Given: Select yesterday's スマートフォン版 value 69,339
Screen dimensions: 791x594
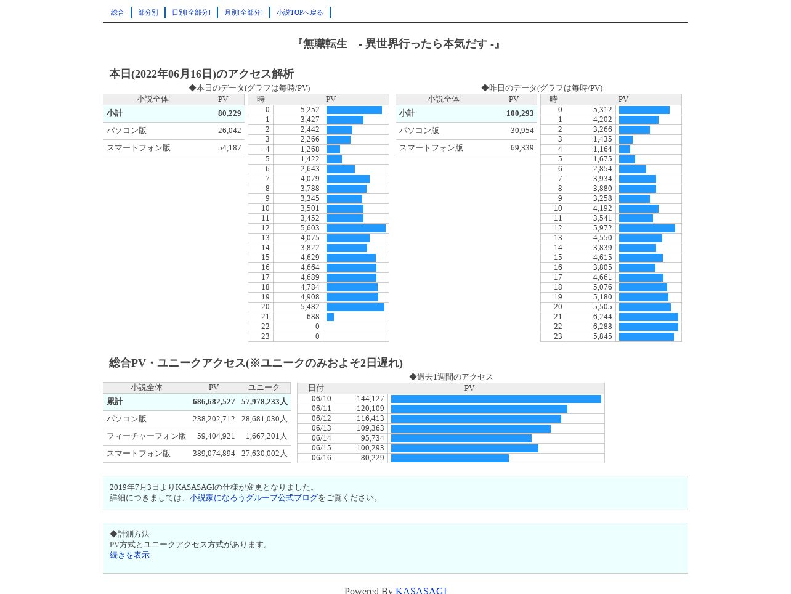Looking at the screenshot, I should pyautogui.click(x=522, y=148).
